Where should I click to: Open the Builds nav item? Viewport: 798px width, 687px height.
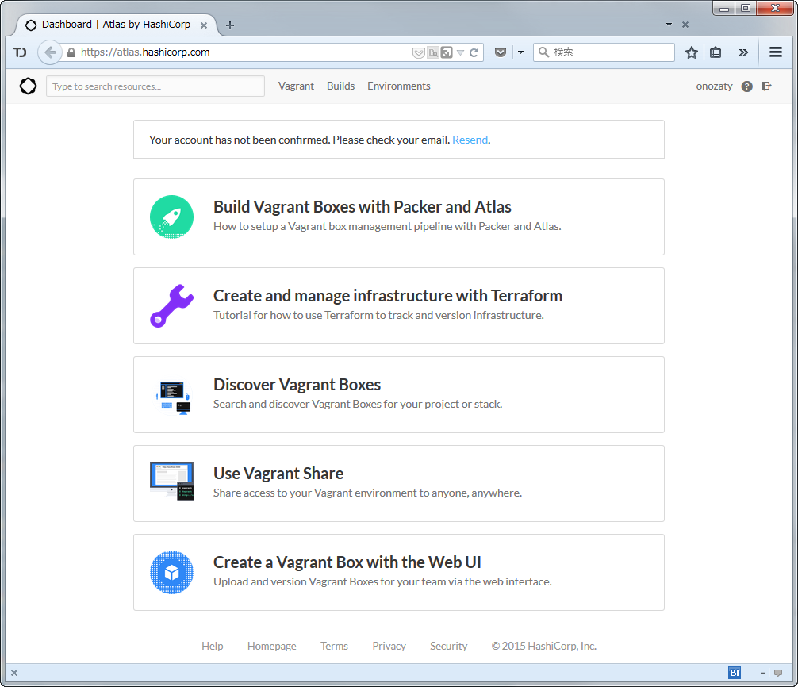click(340, 86)
